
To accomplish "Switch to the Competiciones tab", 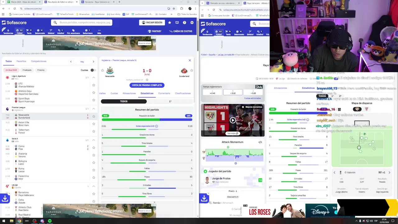I will [39, 61].
